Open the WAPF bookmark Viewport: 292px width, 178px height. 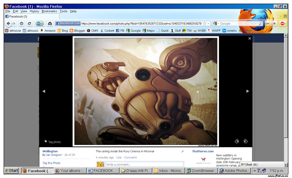tap(214, 31)
